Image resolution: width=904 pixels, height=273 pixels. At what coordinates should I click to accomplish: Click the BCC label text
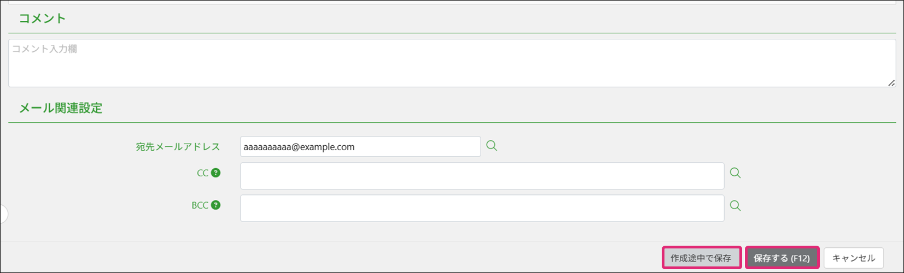[200, 205]
